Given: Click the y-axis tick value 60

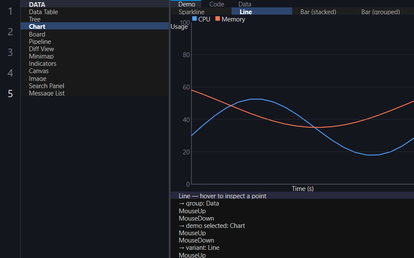Looking at the screenshot, I should [186, 87].
